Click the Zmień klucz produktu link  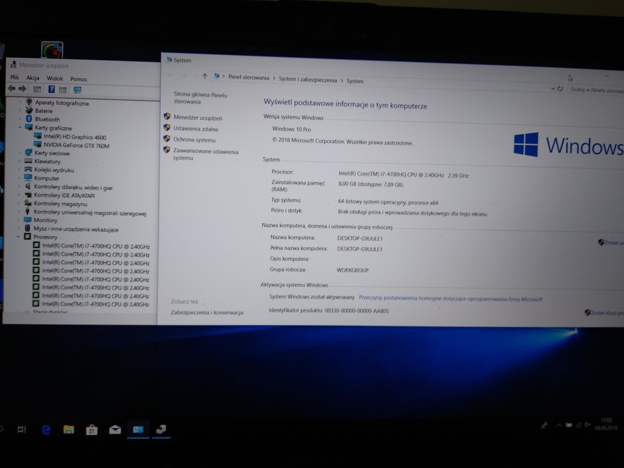point(607,313)
